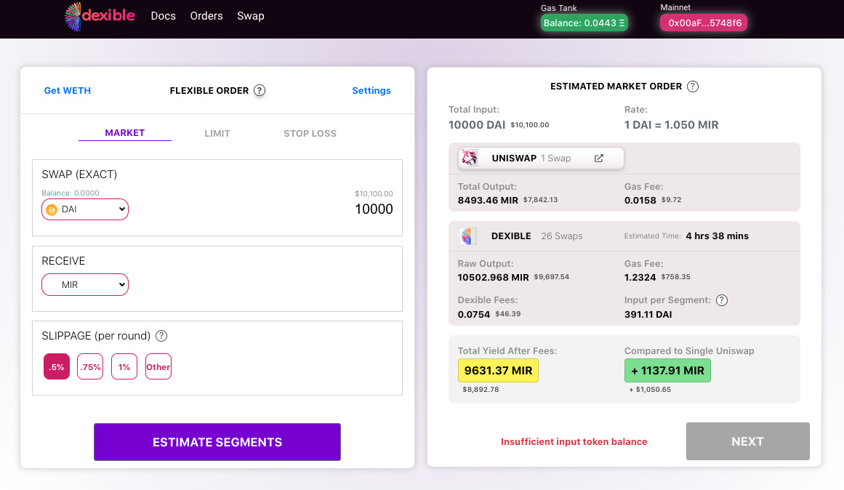Viewport: 844px width, 490px height.
Task: Click the yellow 9631.37 MIR yield badge
Action: 498,371
